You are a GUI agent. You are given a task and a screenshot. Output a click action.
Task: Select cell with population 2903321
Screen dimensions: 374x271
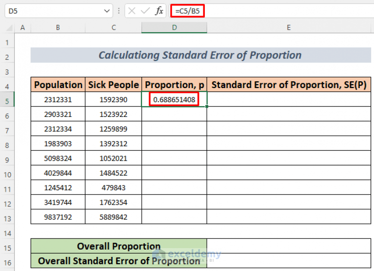(58, 114)
